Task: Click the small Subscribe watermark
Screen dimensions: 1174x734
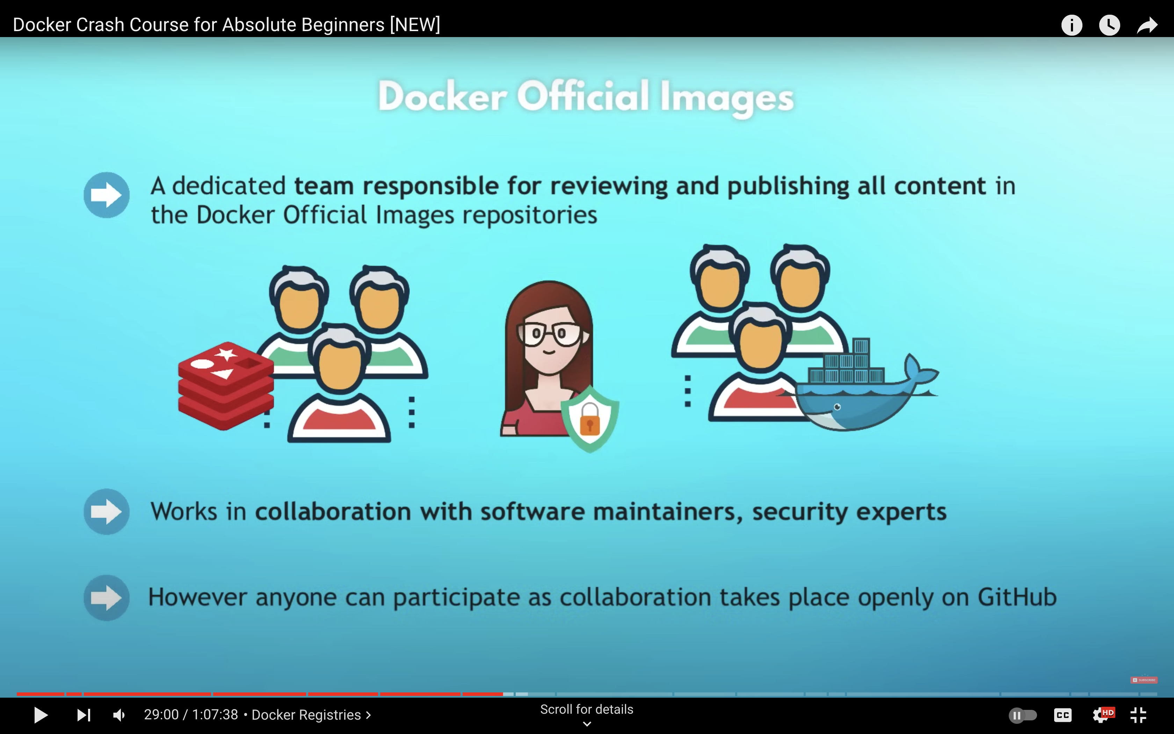Action: pos(1144,679)
